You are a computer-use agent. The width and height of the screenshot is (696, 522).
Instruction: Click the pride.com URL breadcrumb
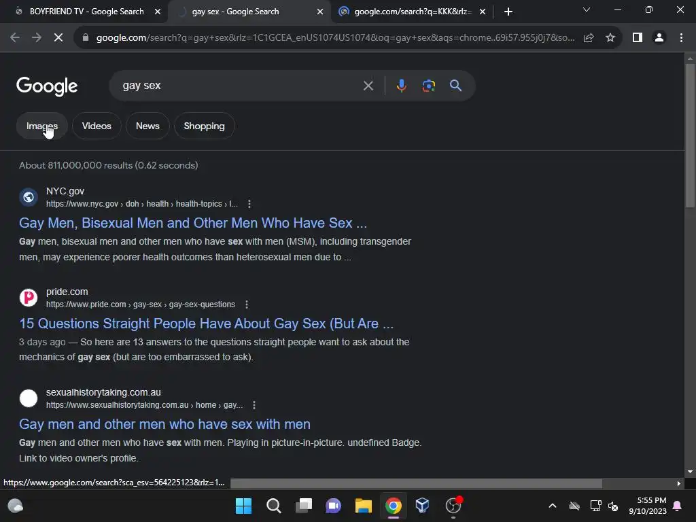(x=141, y=304)
